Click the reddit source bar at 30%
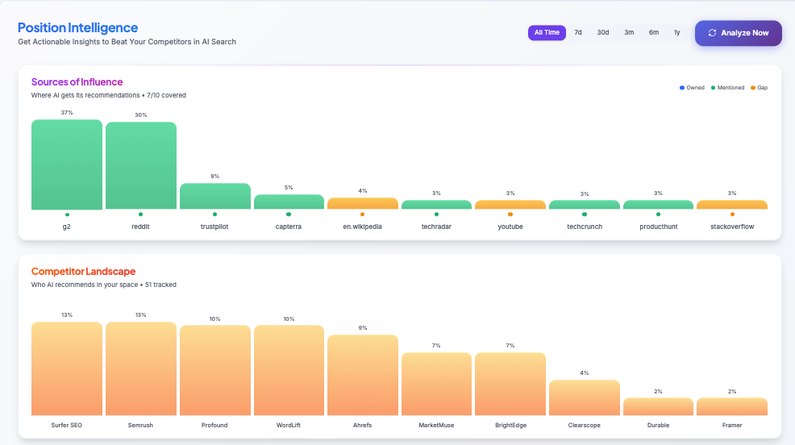This screenshot has width=795, height=445. pos(141,166)
